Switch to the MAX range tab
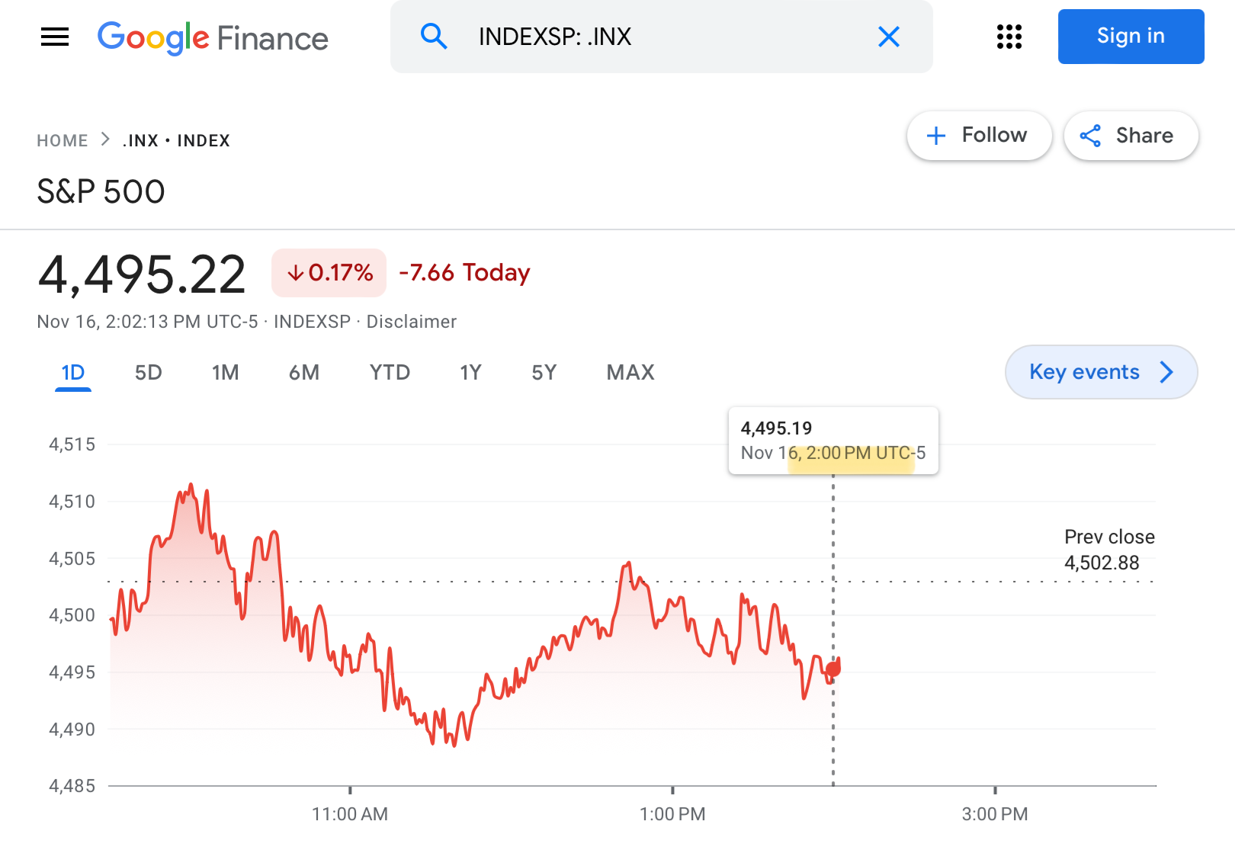 (x=630, y=373)
